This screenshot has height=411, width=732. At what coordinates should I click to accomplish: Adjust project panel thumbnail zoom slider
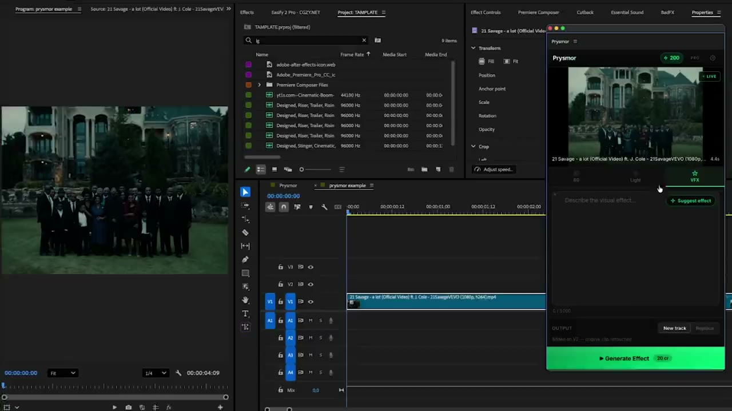tap(315, 170)
